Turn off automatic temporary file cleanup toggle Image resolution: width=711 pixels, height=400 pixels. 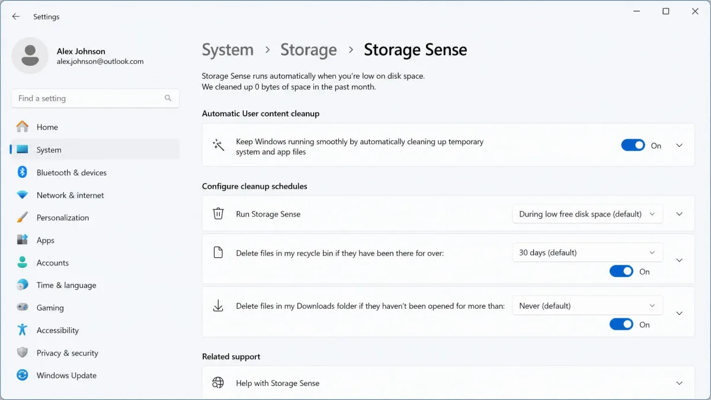(633, 145)
